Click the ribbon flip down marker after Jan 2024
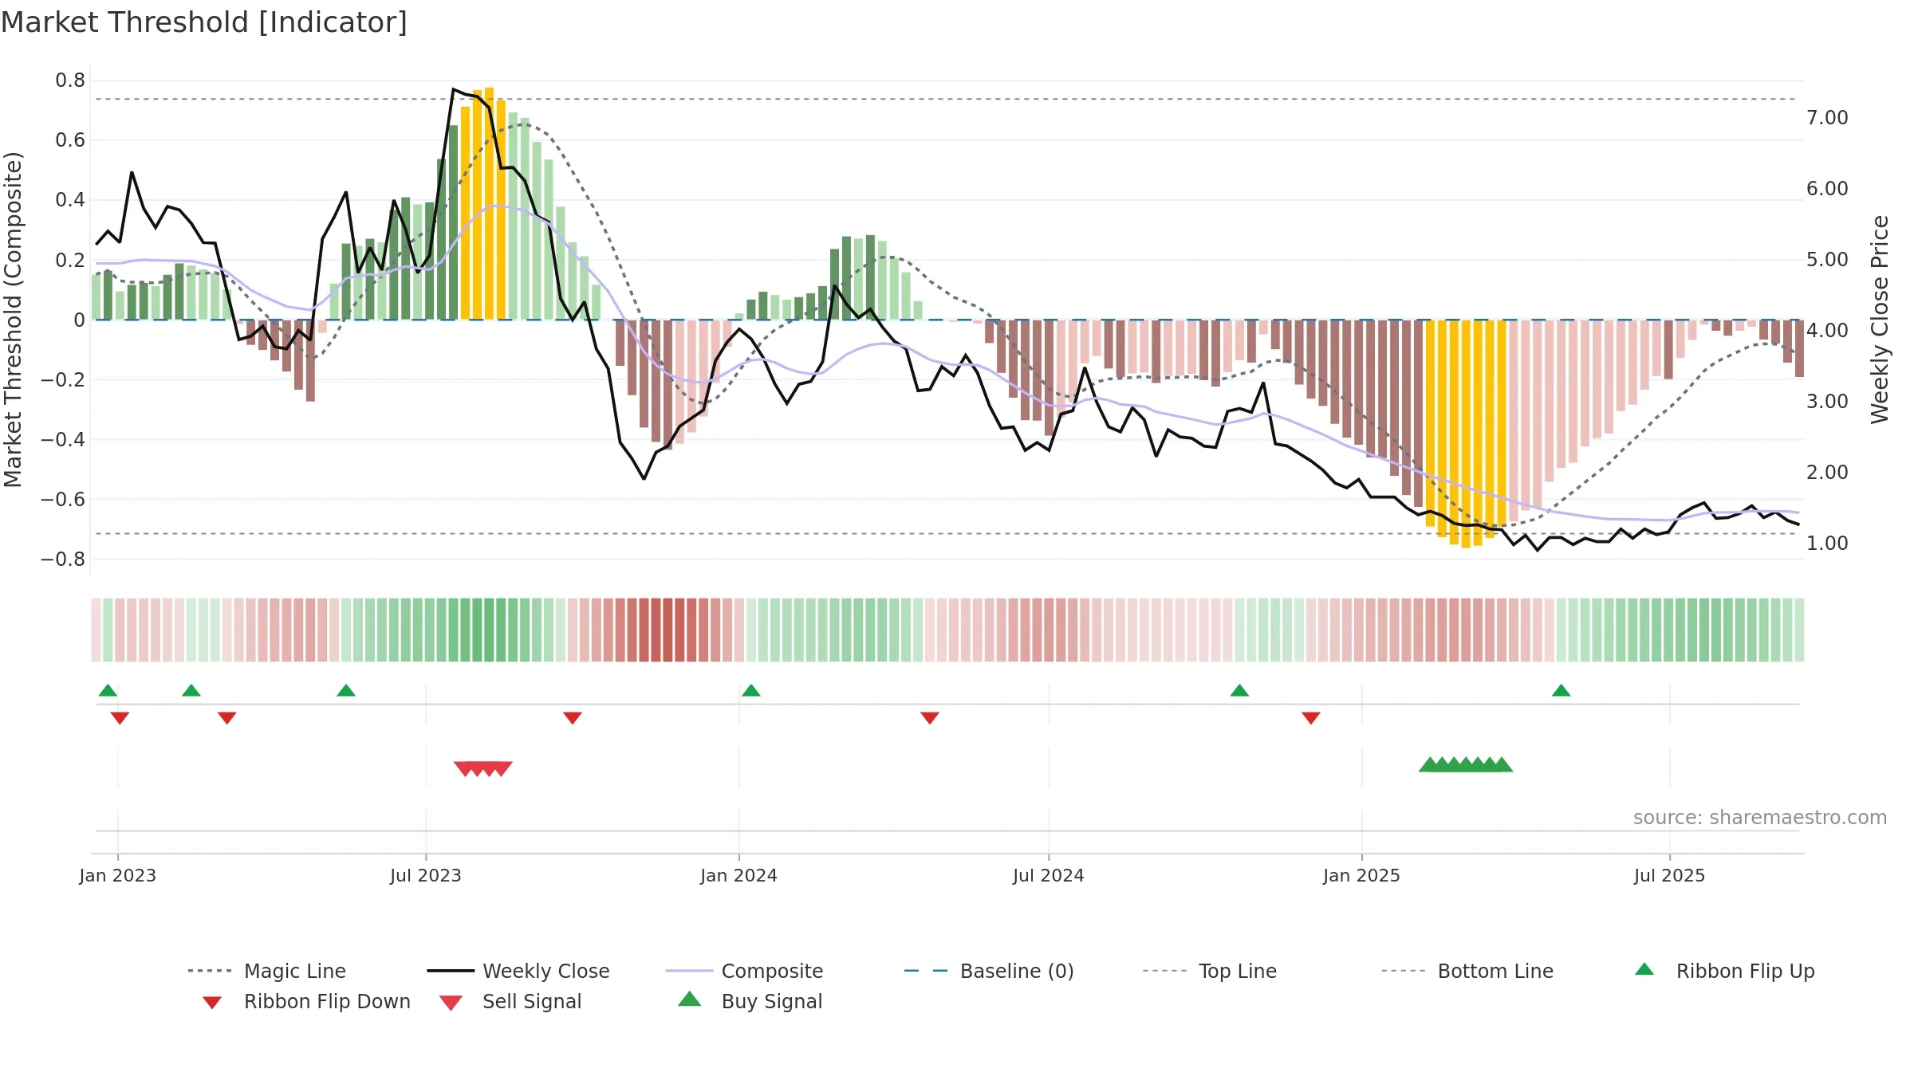The height and width of the screenshot is (1076, 1914). click(930, 718)
